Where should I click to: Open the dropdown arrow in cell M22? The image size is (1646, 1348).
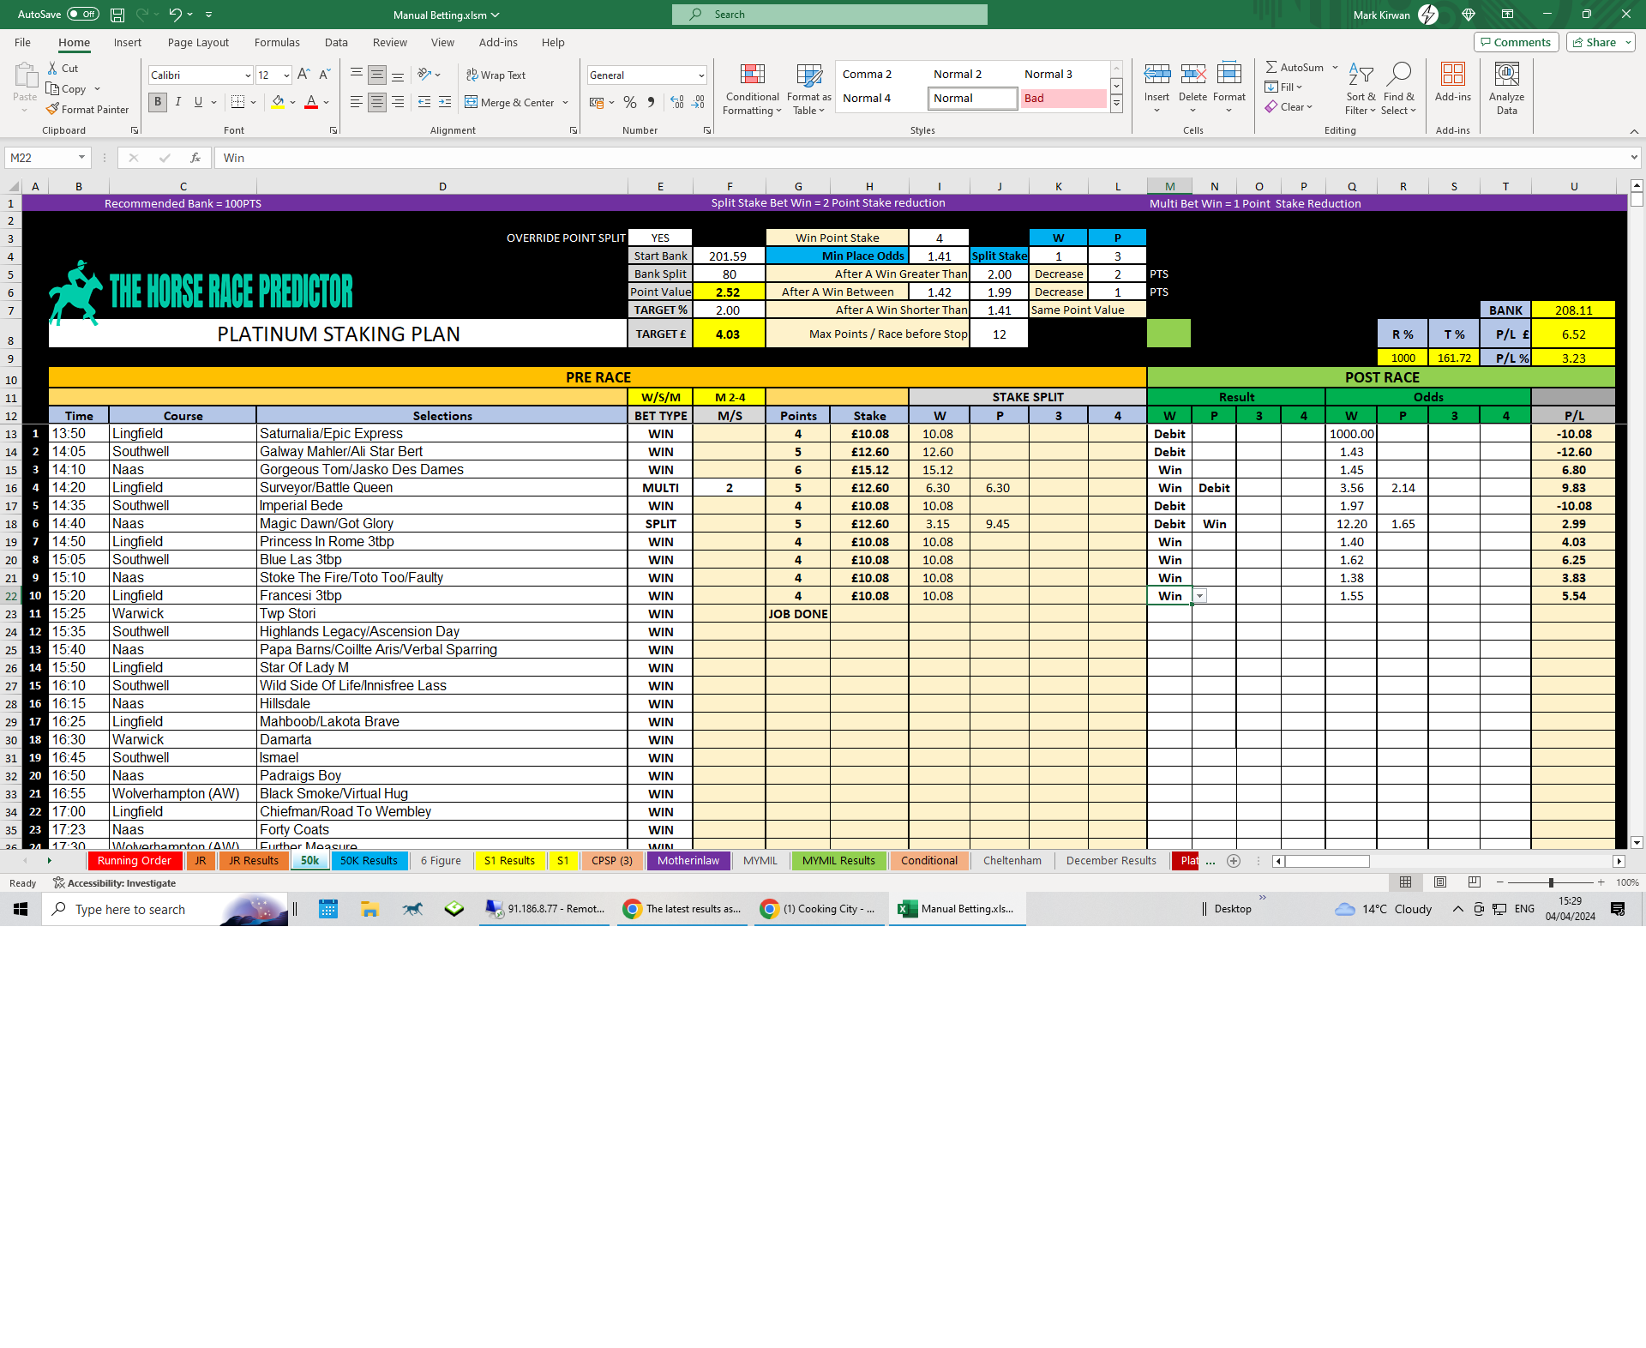coord(1200,596)
